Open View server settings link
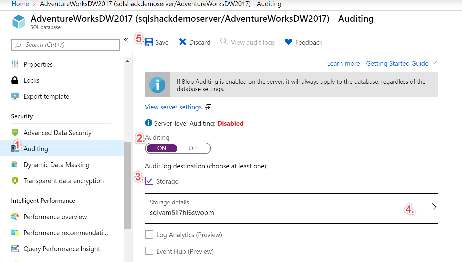462x262 pixels. click(x=173, y=107)
